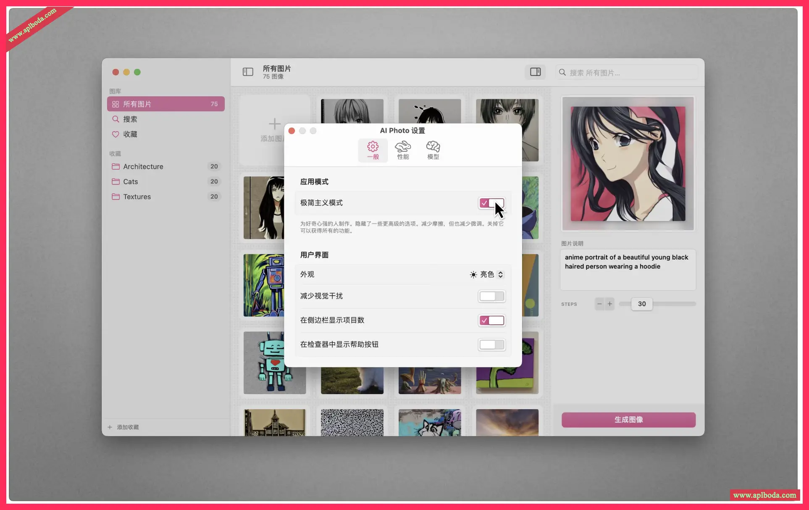The width and height of the screenshot is (809, 510).
Task: Increase steps with the plus stepper
Action: [x=609, y=304]
